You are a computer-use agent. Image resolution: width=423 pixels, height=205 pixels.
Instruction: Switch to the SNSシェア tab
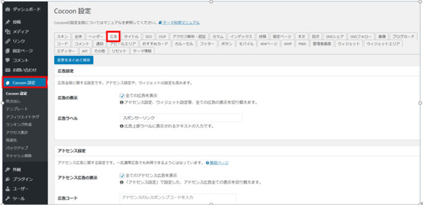coord(334,37)
